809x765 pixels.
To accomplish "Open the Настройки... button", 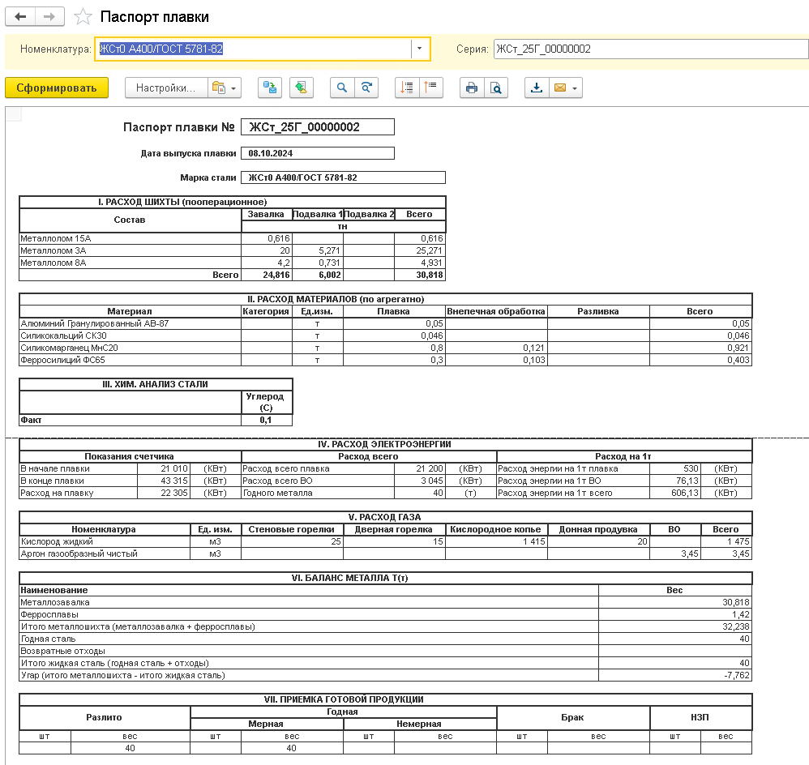I will coord(165,88).
